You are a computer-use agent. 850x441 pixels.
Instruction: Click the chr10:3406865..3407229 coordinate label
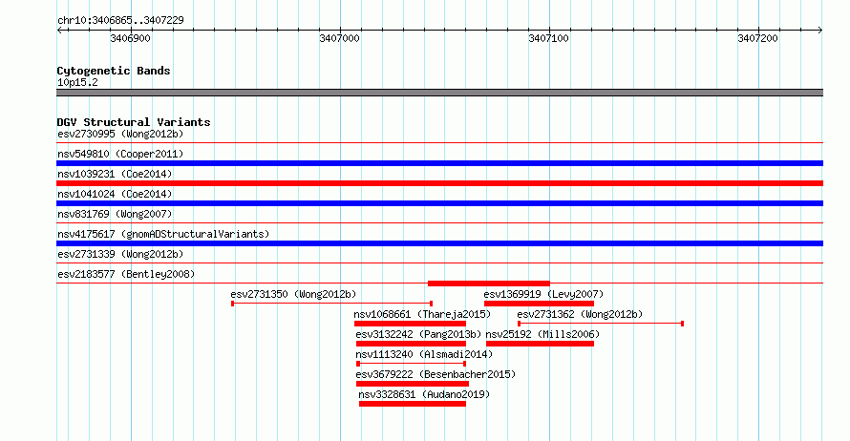pyautogui.click(x=120, y=20)
